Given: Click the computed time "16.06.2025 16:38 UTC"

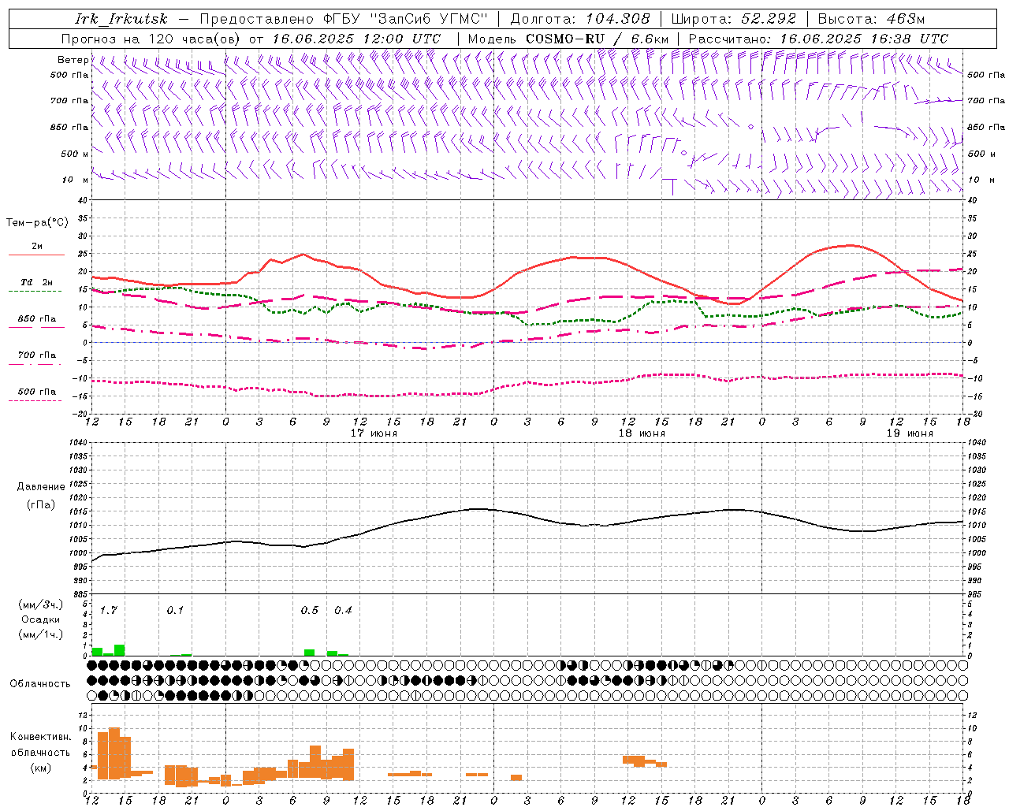Looking at the screenshot, I should (x=864, y=39).
